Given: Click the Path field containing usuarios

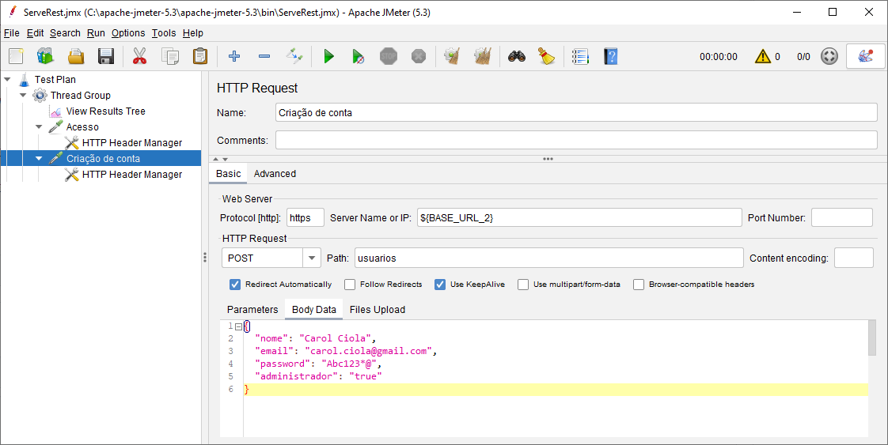Looking at the screenshot, I should tap(548, 258).
